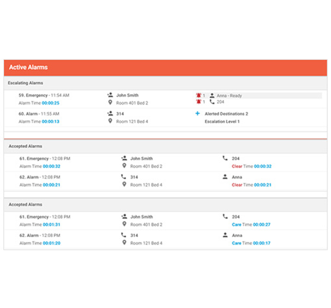Click the red alarm bell beside Anna - Ready
331x308 pixels.
pos(199,96)
